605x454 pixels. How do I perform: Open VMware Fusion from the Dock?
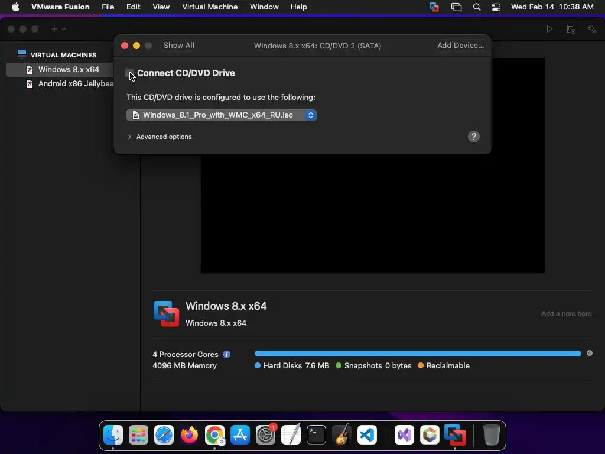456,435
